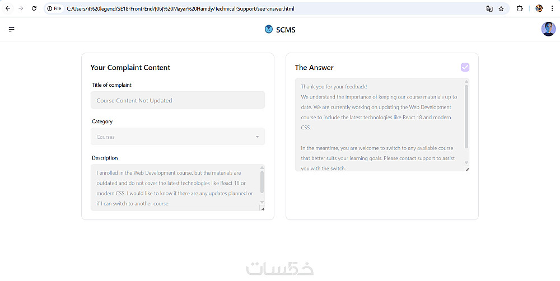Click the SCMS title text
Viewport: 560px width, 281px height.
pyautogui.click(x=286, y=30)
